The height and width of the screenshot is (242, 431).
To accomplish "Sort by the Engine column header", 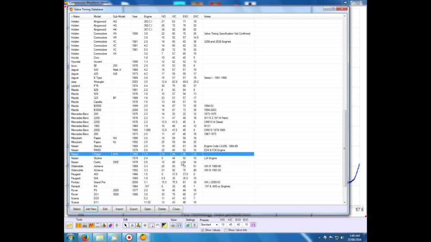I will [151, 16].
